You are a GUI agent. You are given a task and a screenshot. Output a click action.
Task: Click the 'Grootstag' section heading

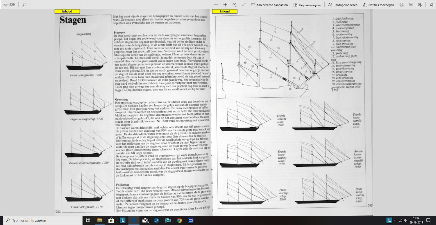coord(121,99)
